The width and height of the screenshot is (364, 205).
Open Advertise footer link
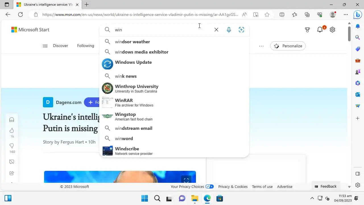[x=285, y=186]
